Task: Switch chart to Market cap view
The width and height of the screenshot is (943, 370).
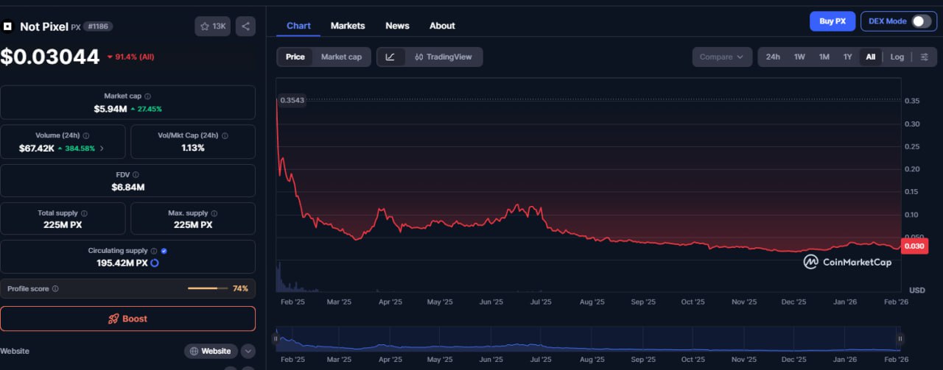Action: (x=341, y=57)
